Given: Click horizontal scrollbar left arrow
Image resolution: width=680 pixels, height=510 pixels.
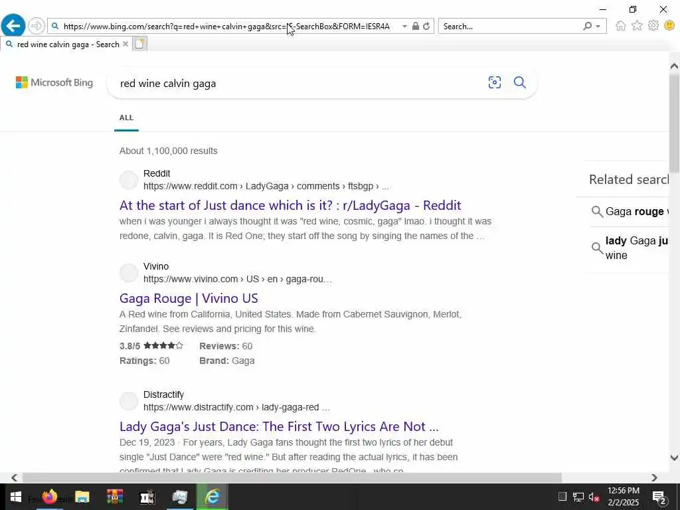Looking at the screenshot, I should tap(15, 477).
